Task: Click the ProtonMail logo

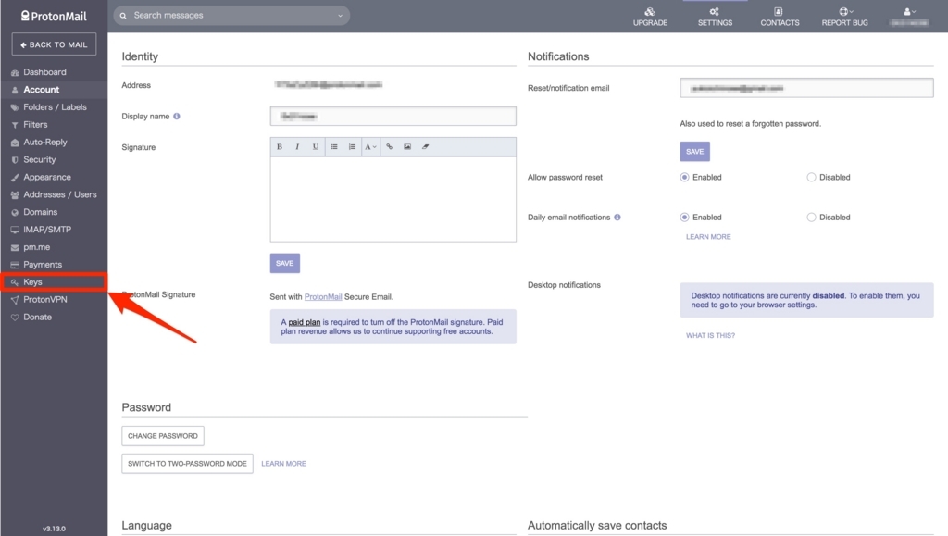Action: click(x=54, y=17)
